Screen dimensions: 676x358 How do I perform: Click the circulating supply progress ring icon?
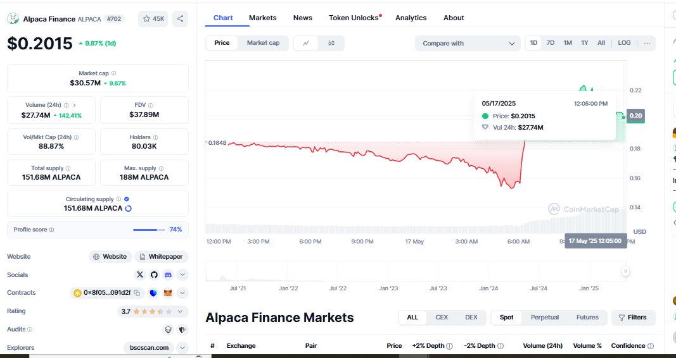pyautogui.click(x=128, y=208)
